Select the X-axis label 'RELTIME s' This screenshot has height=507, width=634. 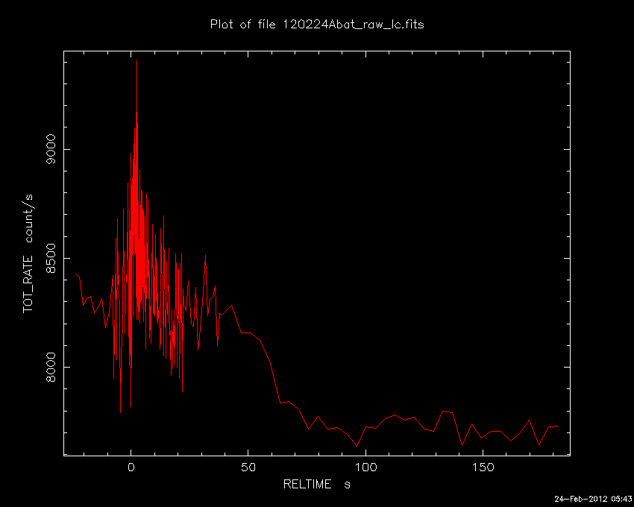tap(317, 484)
